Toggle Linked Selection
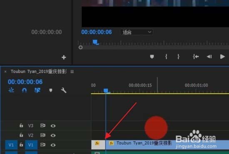Viewport: 229px width, 154px height. click(37, 90)
